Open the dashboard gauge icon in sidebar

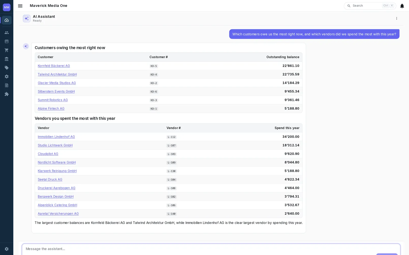[x=7, y=20]
